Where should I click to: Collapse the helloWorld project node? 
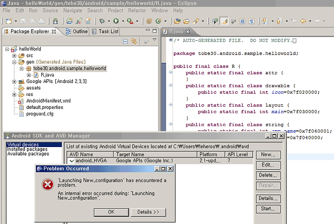tap(7, 49)
